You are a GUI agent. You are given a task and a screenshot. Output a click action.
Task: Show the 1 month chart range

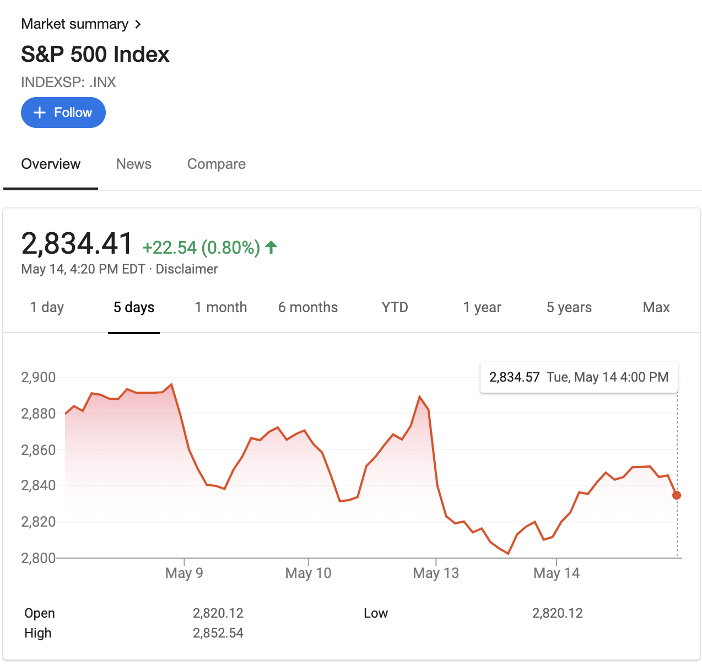(x=220, y=308)
